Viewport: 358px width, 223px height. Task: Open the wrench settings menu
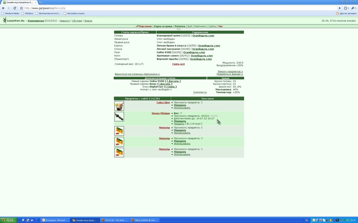[x=354, y=8]
